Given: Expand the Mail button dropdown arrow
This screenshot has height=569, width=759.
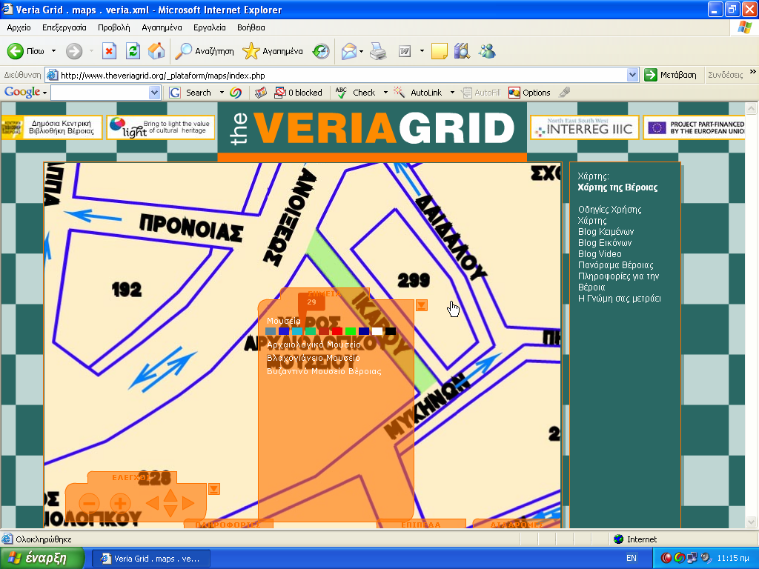Looking at the screenshot, I should pos(361,51).
